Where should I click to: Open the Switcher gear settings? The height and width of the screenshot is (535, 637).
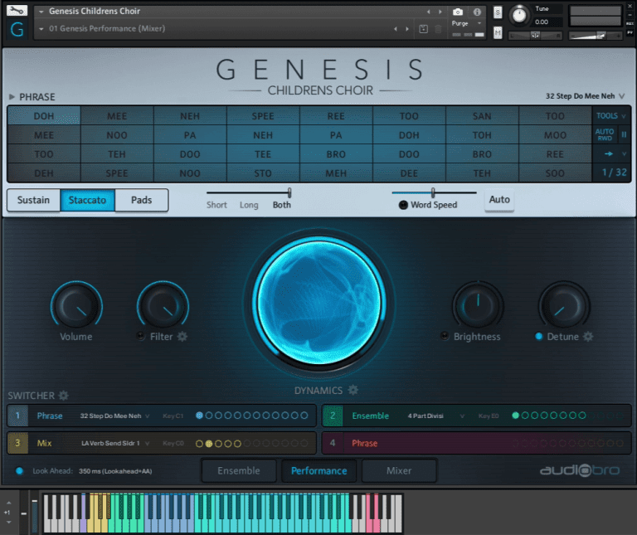pos(64,396)
